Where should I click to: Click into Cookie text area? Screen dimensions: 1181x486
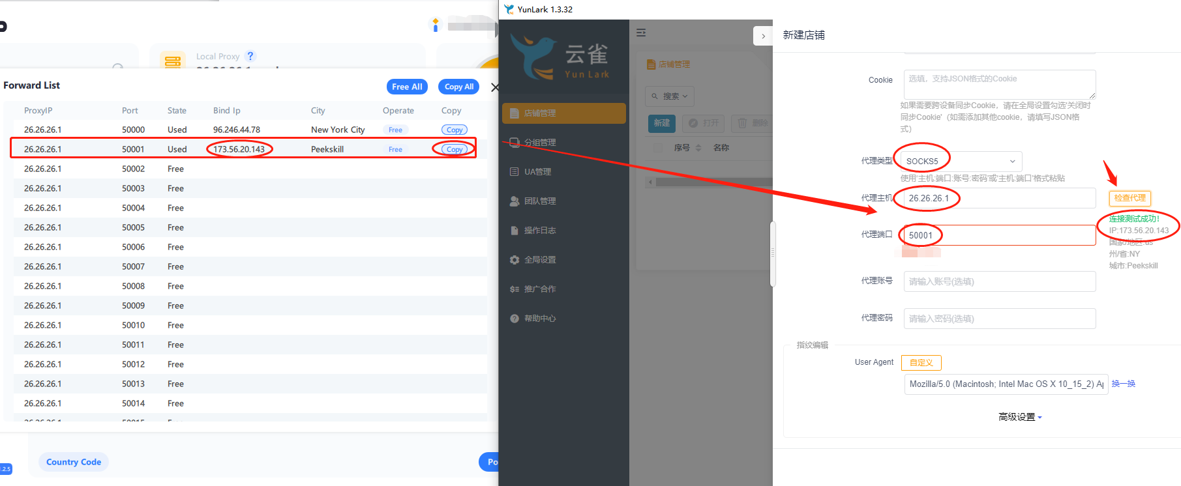coord(1000,85)
